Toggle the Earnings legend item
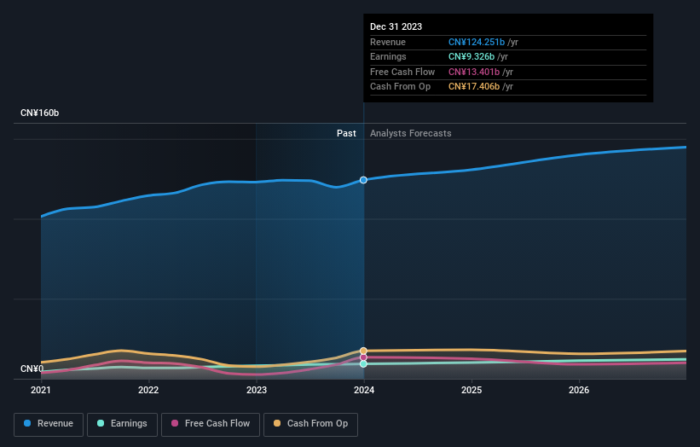The height and width of the screenshot is (447, 700). tap(122, 423)
